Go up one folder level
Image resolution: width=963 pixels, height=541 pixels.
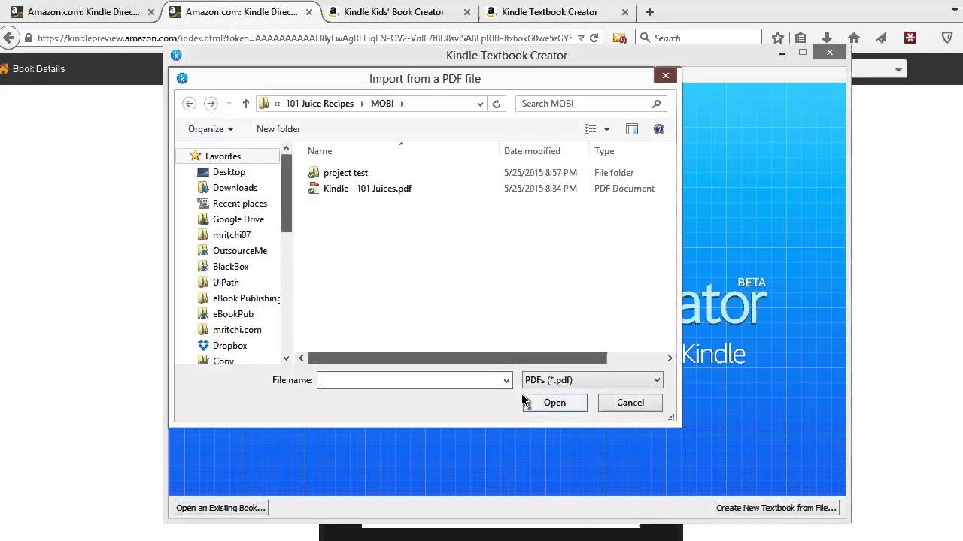245,104
